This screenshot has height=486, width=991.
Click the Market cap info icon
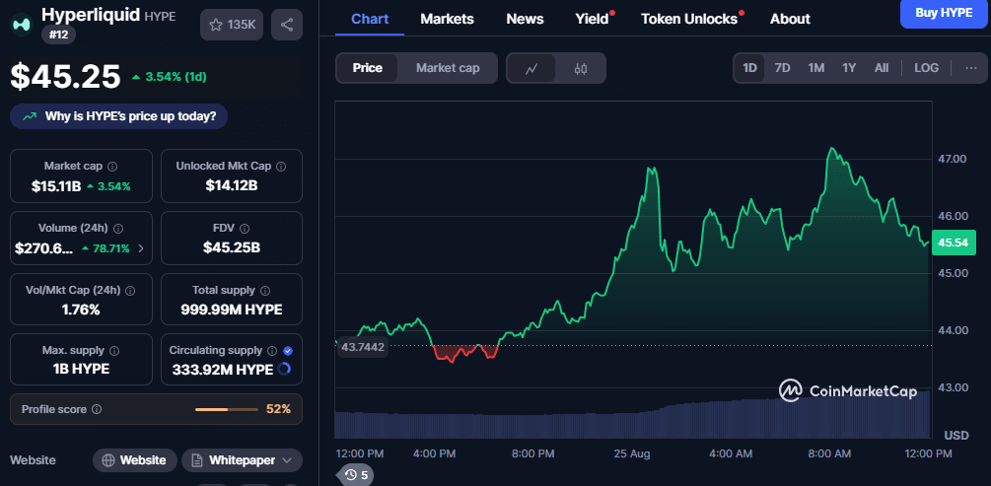tap(112, 167)
